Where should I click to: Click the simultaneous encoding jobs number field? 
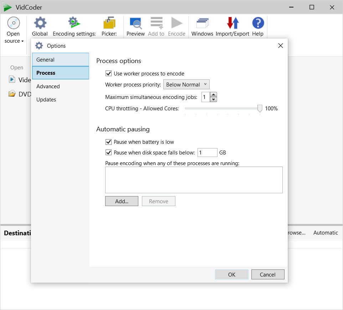tap(206, 97)
